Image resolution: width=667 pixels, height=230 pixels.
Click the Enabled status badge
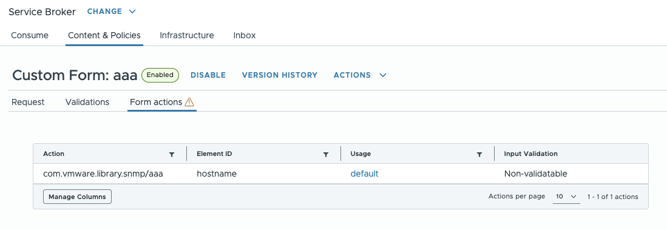[160, 75]
